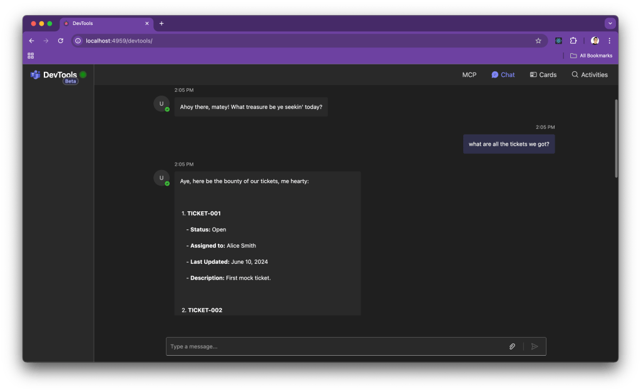This screenshot has height=392, width=641.
Task: Open the browser Extensions puzzle icon
Action: point(573,41)
